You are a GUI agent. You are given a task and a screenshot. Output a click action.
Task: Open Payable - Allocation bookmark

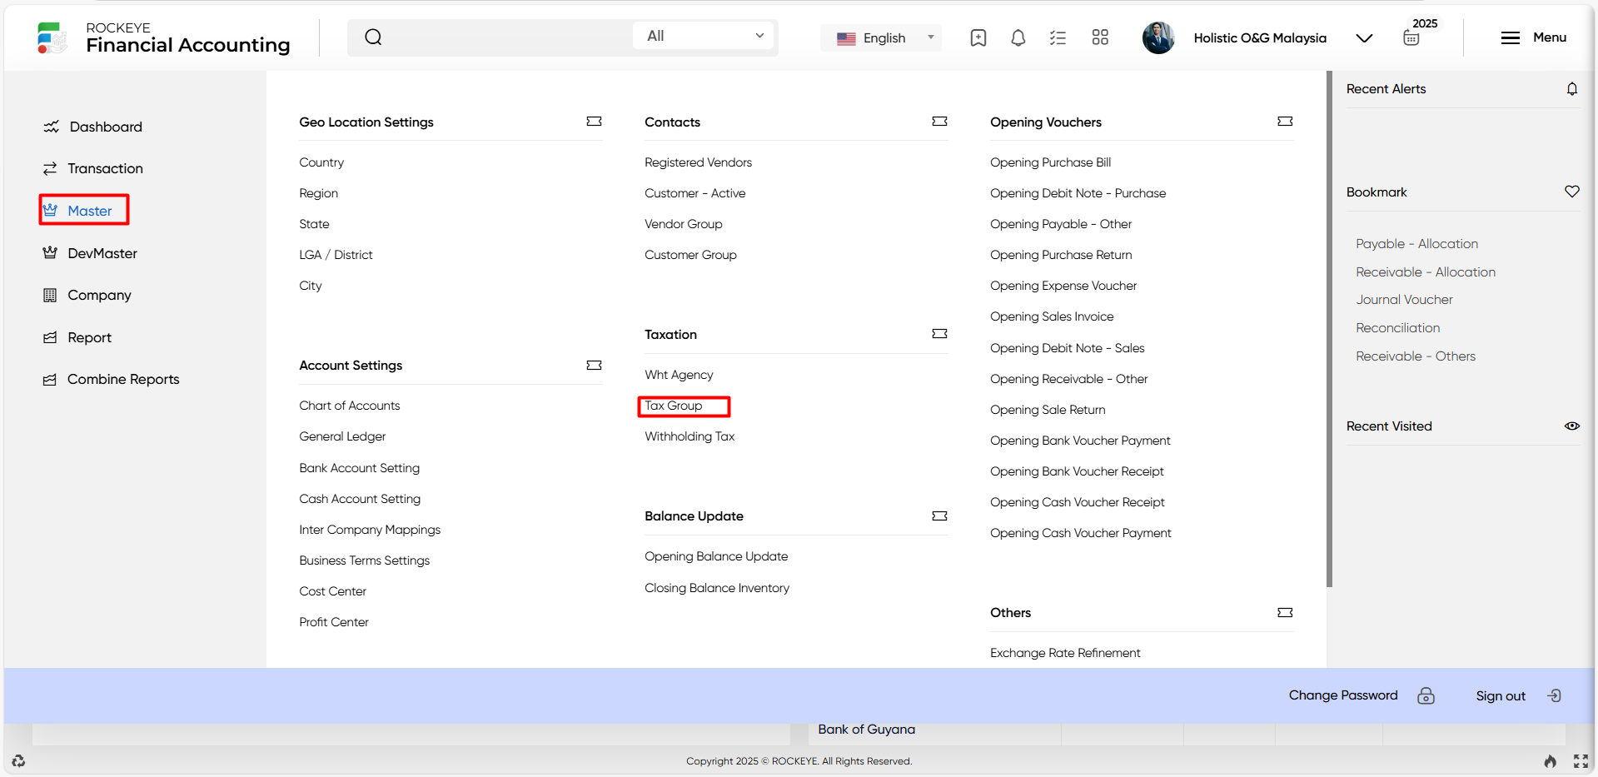pos(1416,244)
